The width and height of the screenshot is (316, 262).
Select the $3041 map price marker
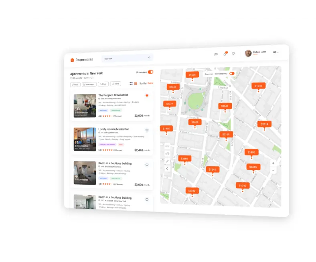click(225, 106)
